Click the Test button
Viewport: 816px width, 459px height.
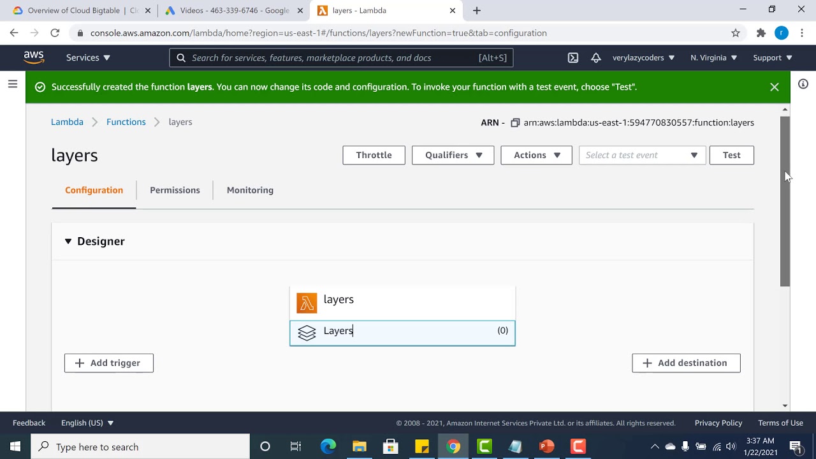tap(731, 155)
